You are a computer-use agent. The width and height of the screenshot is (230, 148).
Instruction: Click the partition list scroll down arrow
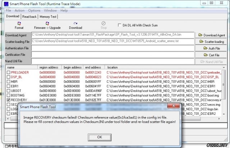[224, 114]
